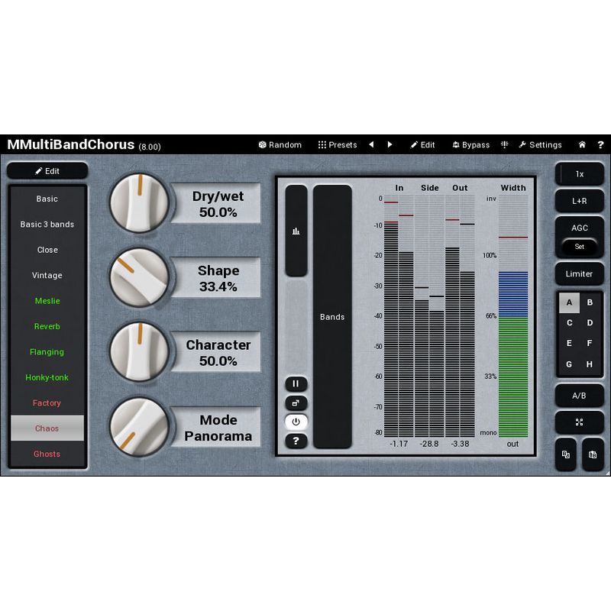The image size is (611, 611).
Task: Select preset slot C
Action: click(x=569, y=323)
